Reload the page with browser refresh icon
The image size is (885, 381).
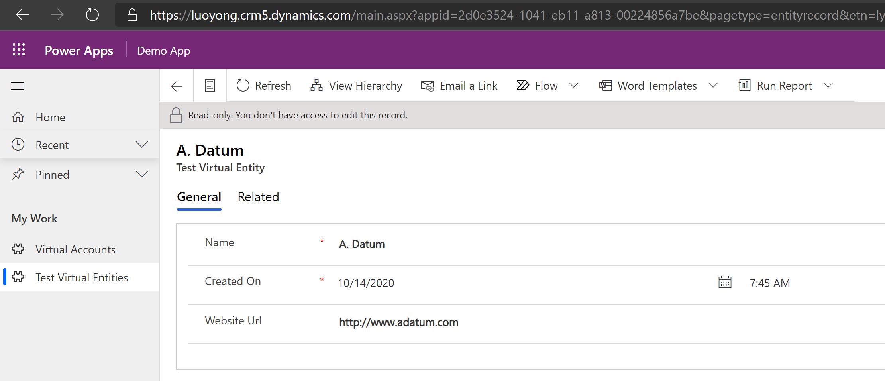(92, 15)
